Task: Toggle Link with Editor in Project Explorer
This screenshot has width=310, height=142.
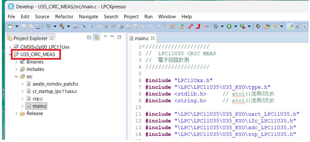Action: [96, 38]
